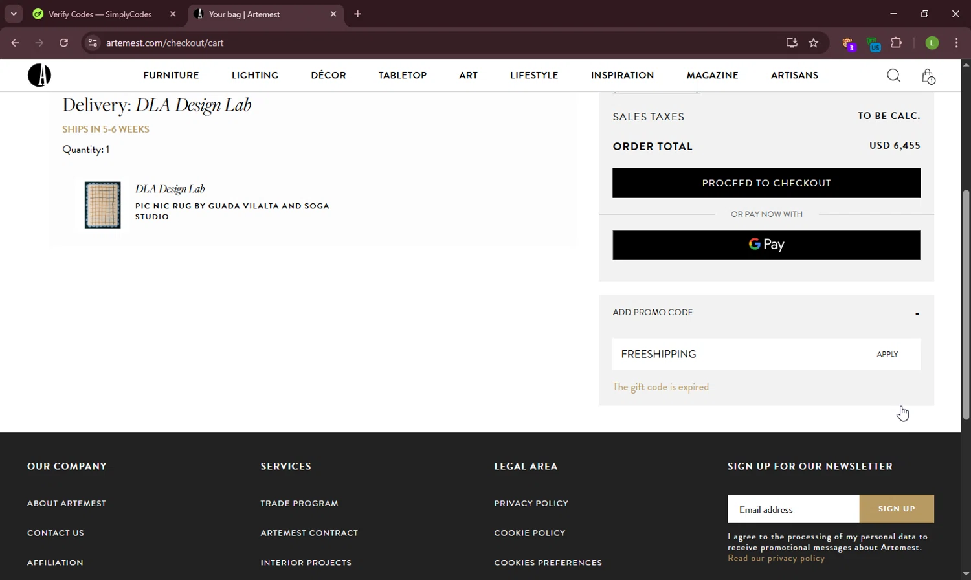This screenshot has height=580, width=971.
Task: Click the page vertical scrollbar thumb
Action: [x=966, y=304]
